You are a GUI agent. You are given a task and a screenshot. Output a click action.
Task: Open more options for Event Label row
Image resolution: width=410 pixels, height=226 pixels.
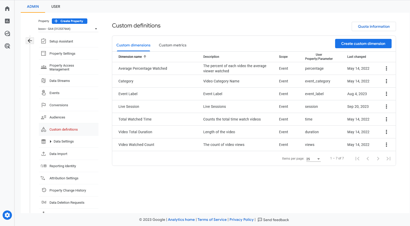click(x=386, y=94)
